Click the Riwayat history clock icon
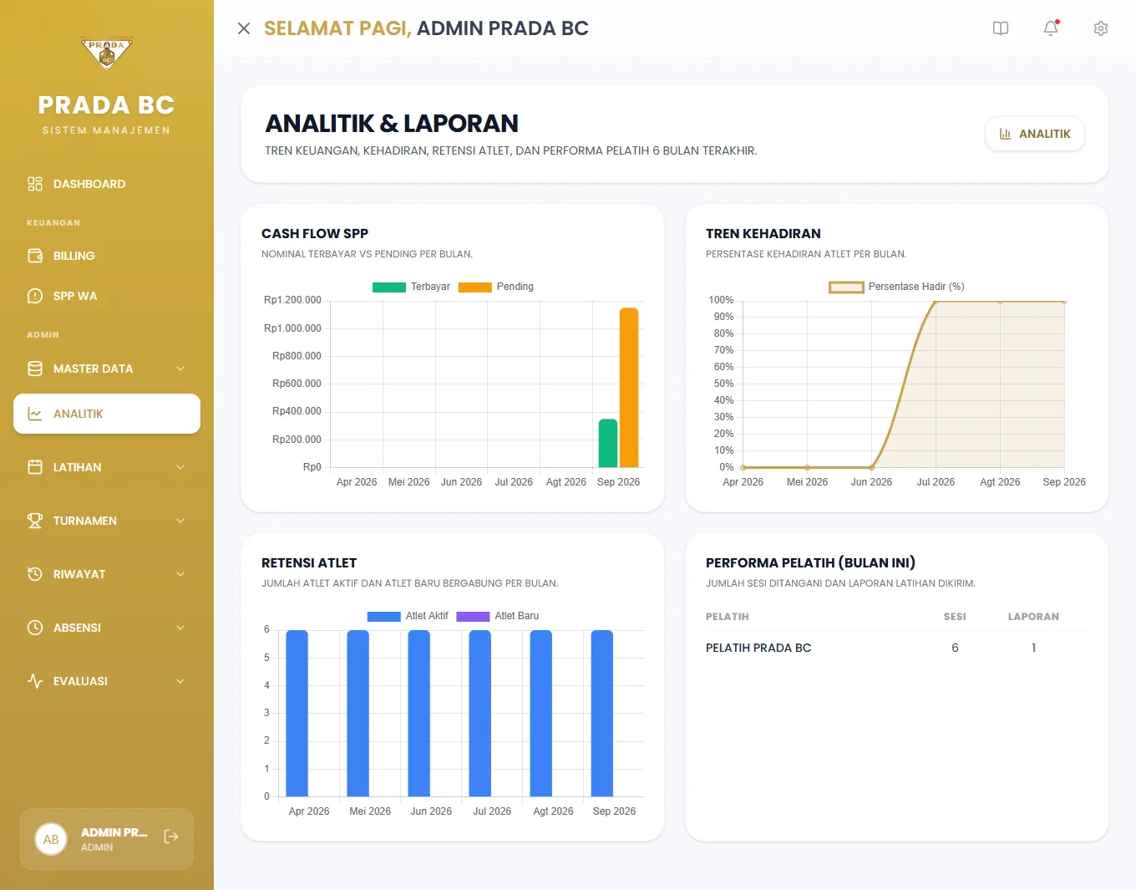The width and height of the screenshot is (1136, 890). [35, 574]
